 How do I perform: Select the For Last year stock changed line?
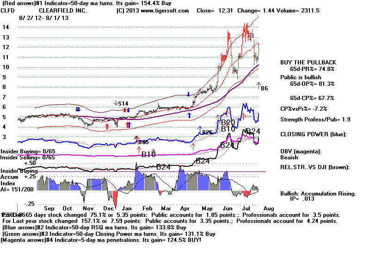pyautogui.click(x=170, y=221)
